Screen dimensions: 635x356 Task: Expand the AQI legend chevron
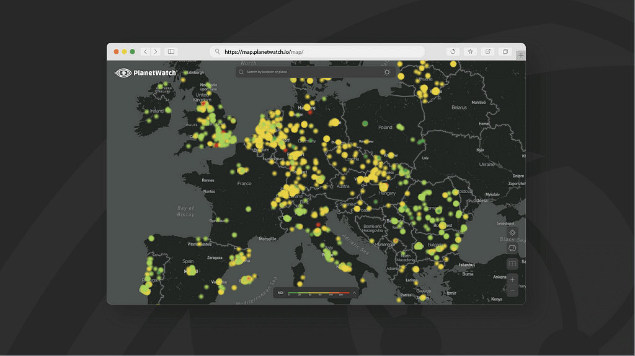(354, 293)
